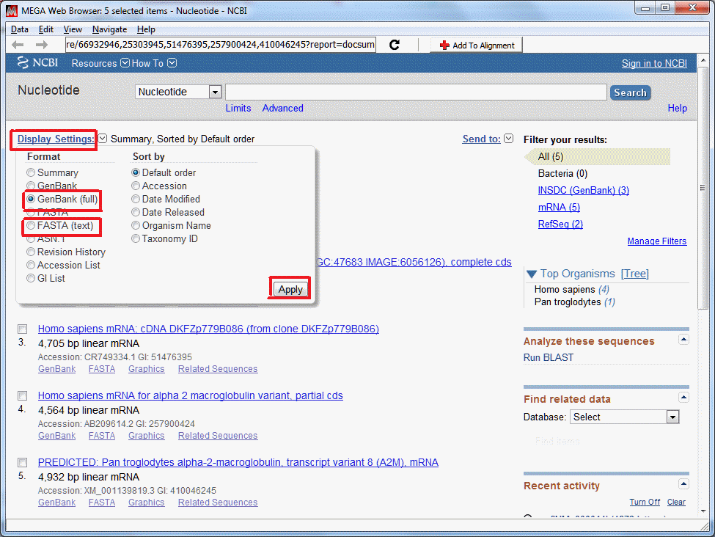Image resolution: width=715 pixels, height=537 pixels.
Task: Sort by Organism Name radio button
Action: 136,225
